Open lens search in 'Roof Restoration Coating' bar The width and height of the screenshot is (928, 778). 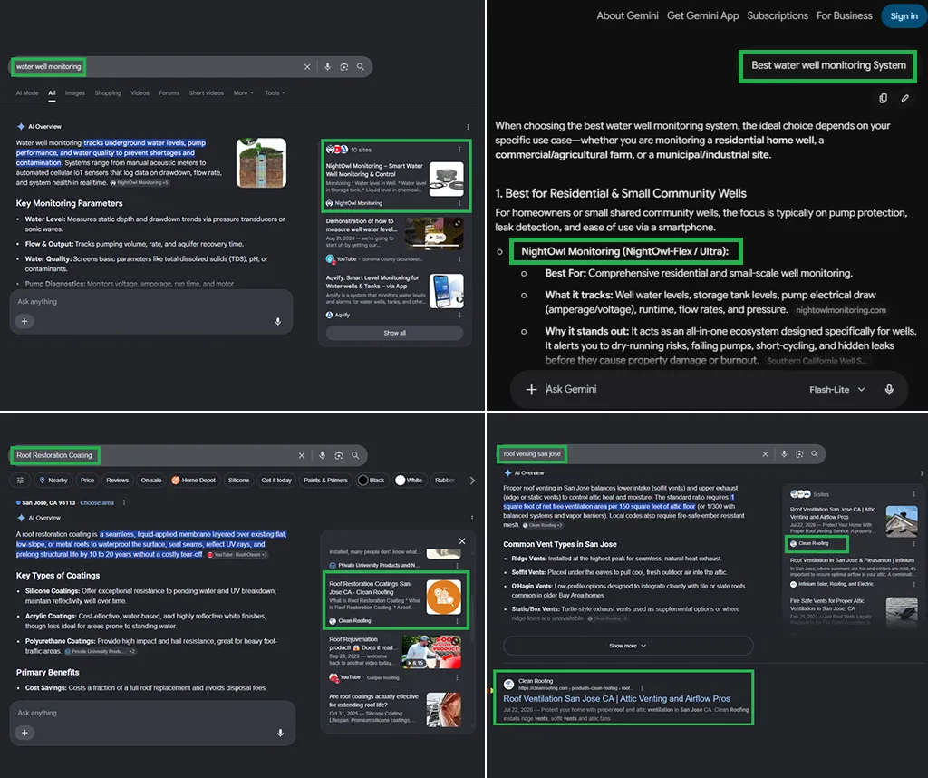pos(339,455)
